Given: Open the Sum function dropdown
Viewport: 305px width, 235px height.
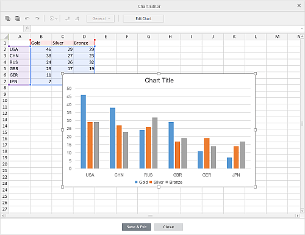Looking at the screenshot, I should (x=54, y=18).
